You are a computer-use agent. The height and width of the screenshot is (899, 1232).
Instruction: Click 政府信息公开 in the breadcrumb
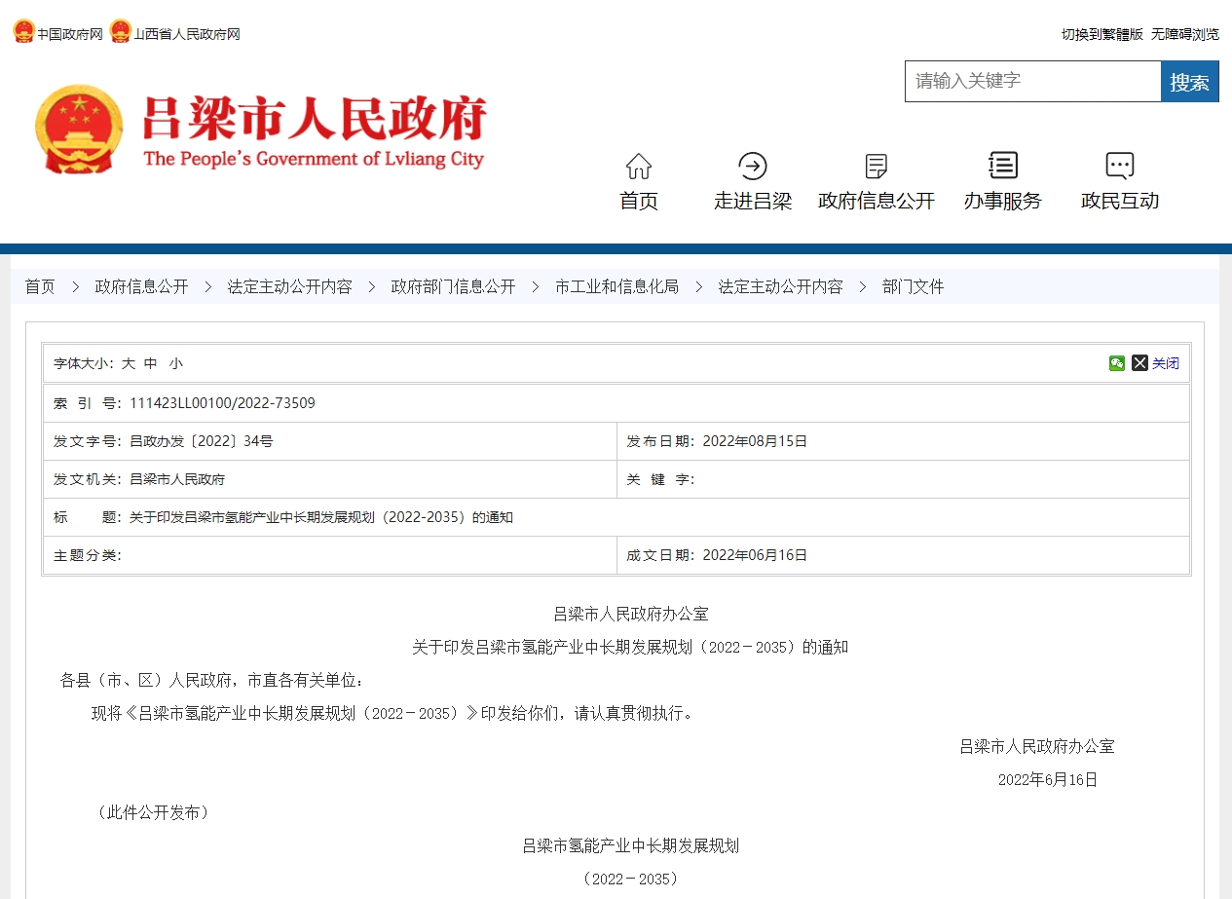click(141, 286)
